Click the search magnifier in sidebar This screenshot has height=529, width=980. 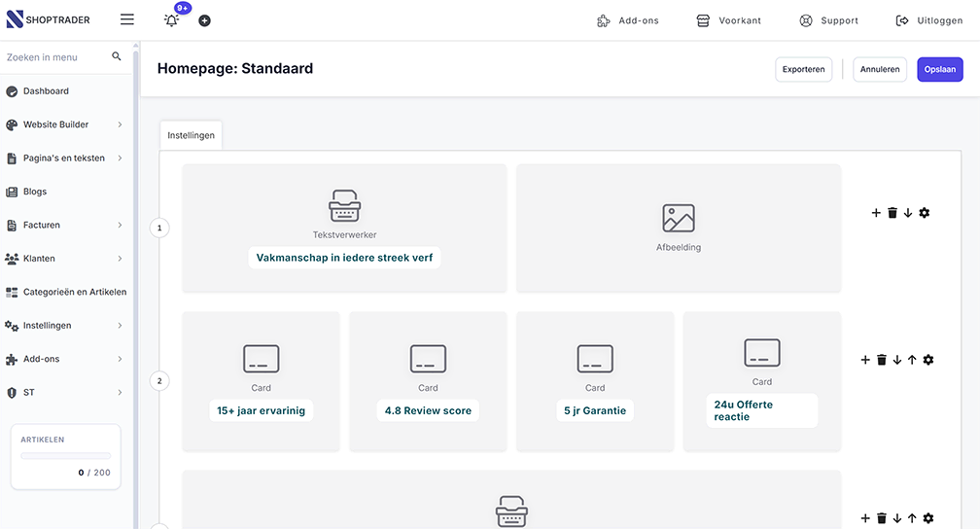[x=117, y=56]
